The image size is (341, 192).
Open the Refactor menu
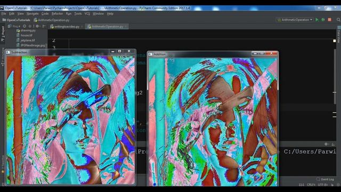(x=57, y=14)
